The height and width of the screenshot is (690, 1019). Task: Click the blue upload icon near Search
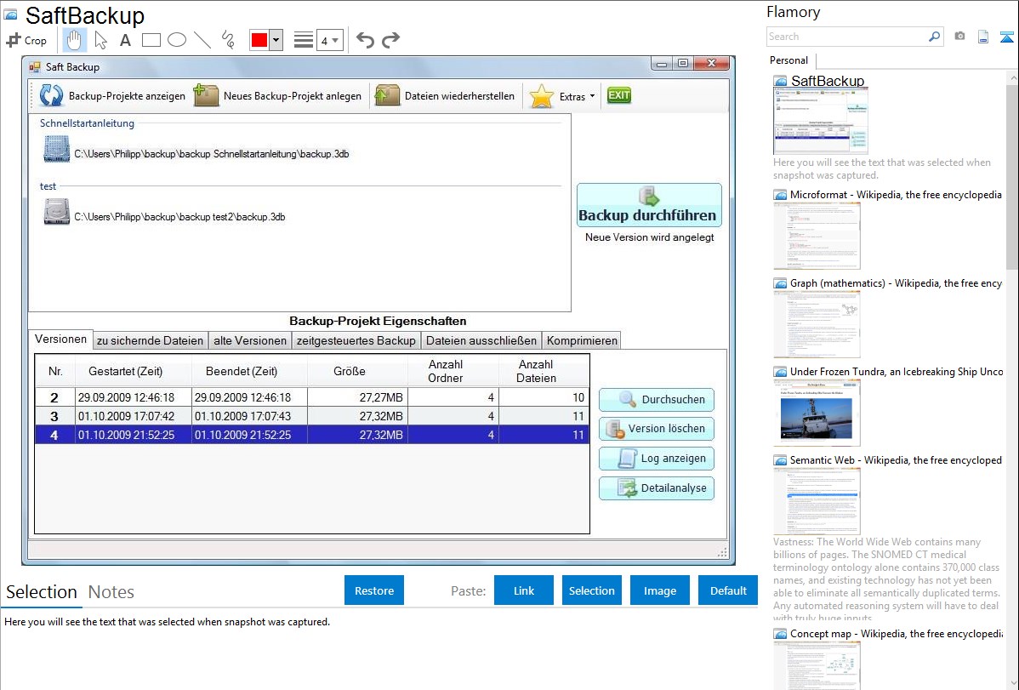tap(1006, 37)
